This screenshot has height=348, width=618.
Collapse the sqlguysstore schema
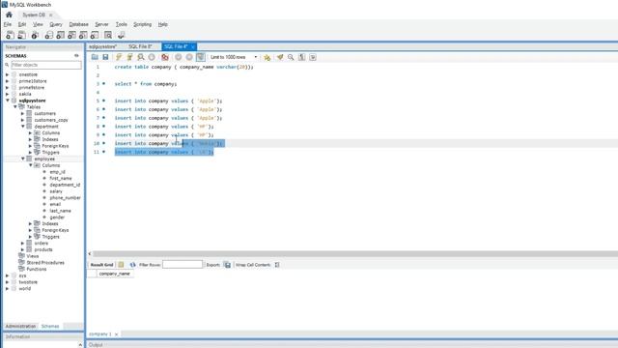7,101
